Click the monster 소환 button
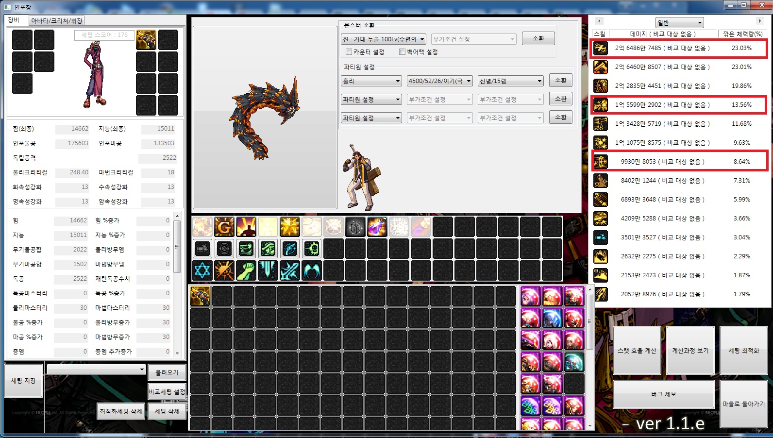The width and height of the screenshot is (773, 438). tap(538, 39)
